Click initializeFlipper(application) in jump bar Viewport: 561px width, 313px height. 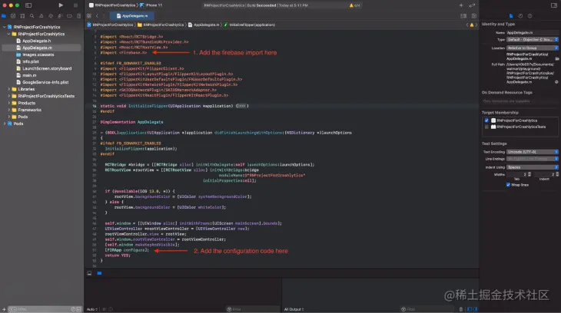pyautogui.click(x=249, y=25)
